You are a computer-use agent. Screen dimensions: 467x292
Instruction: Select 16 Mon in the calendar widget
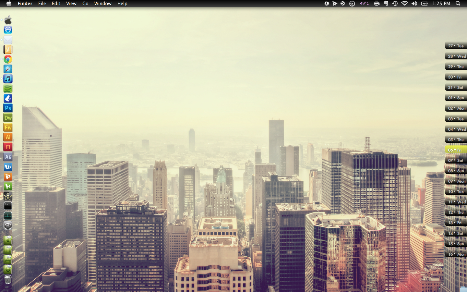pos(456,254)
